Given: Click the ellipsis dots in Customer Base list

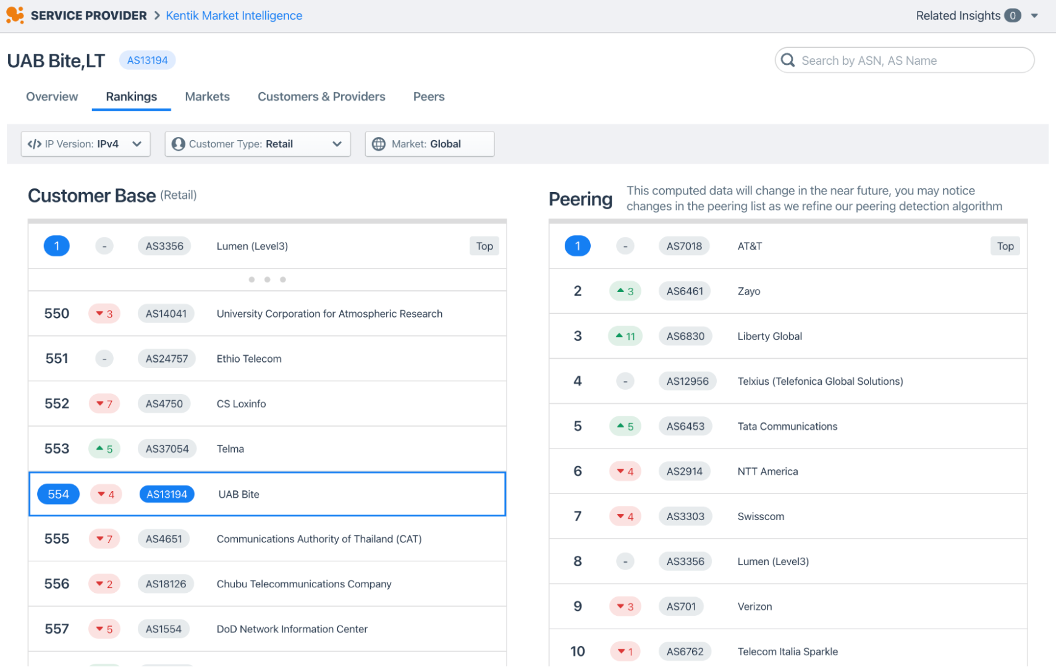Looking at the screenshot, I should point(267,280).
